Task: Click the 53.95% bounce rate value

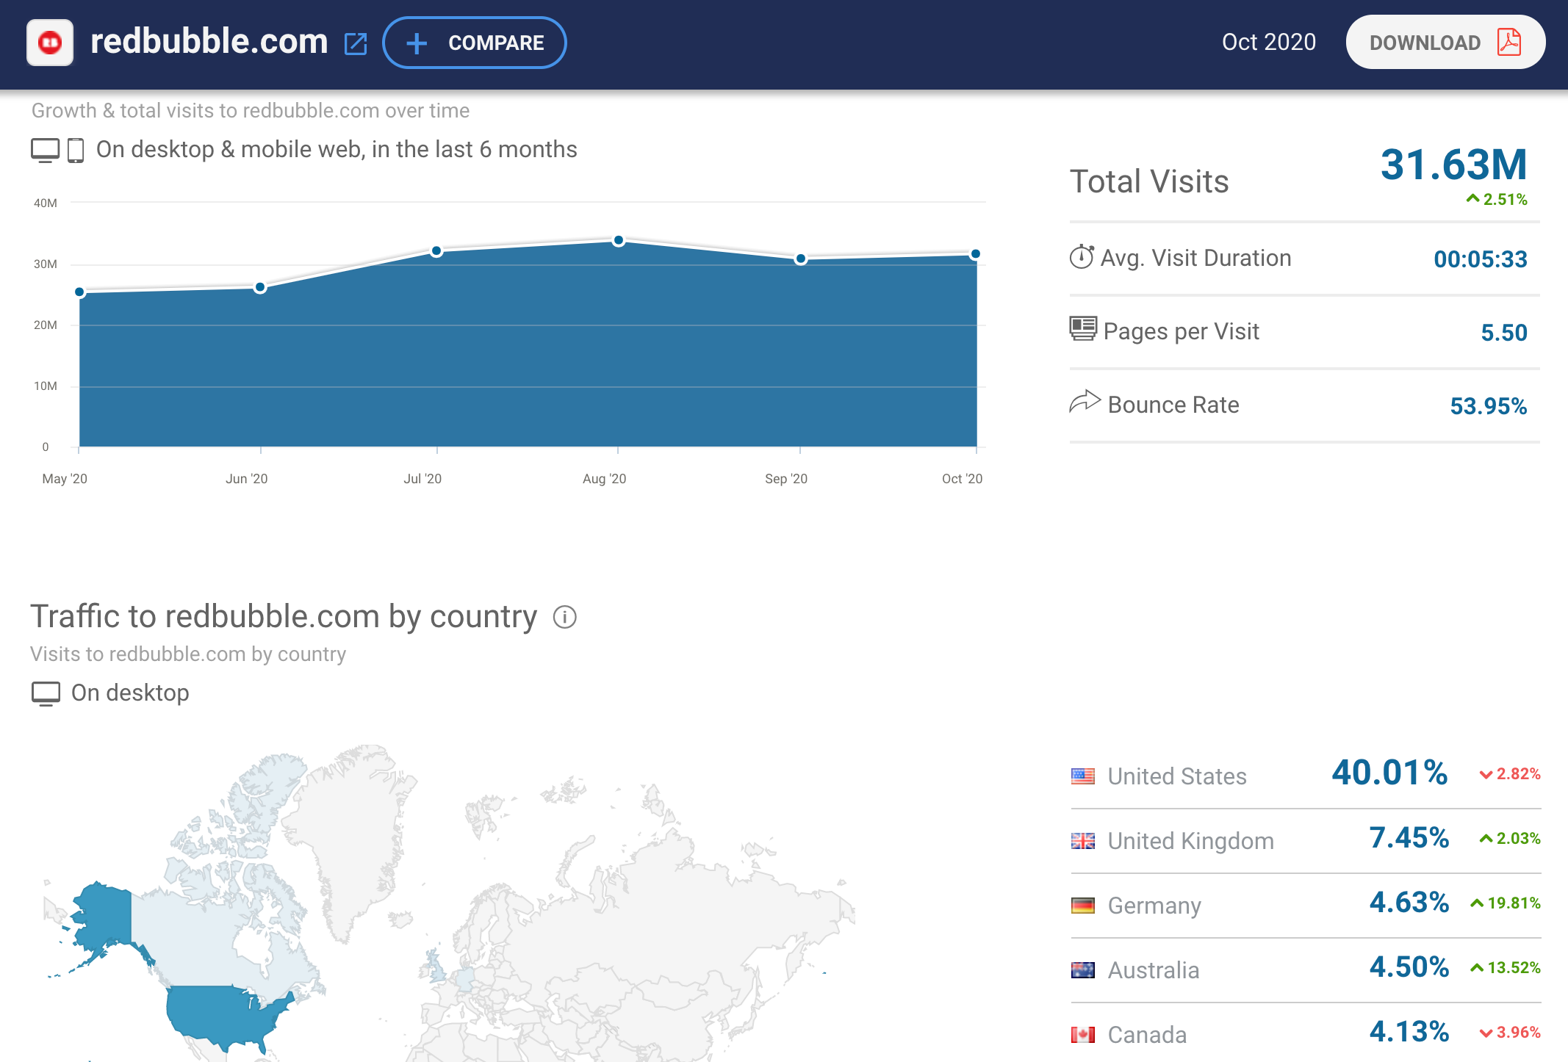Action: [x=1489, y=406]
